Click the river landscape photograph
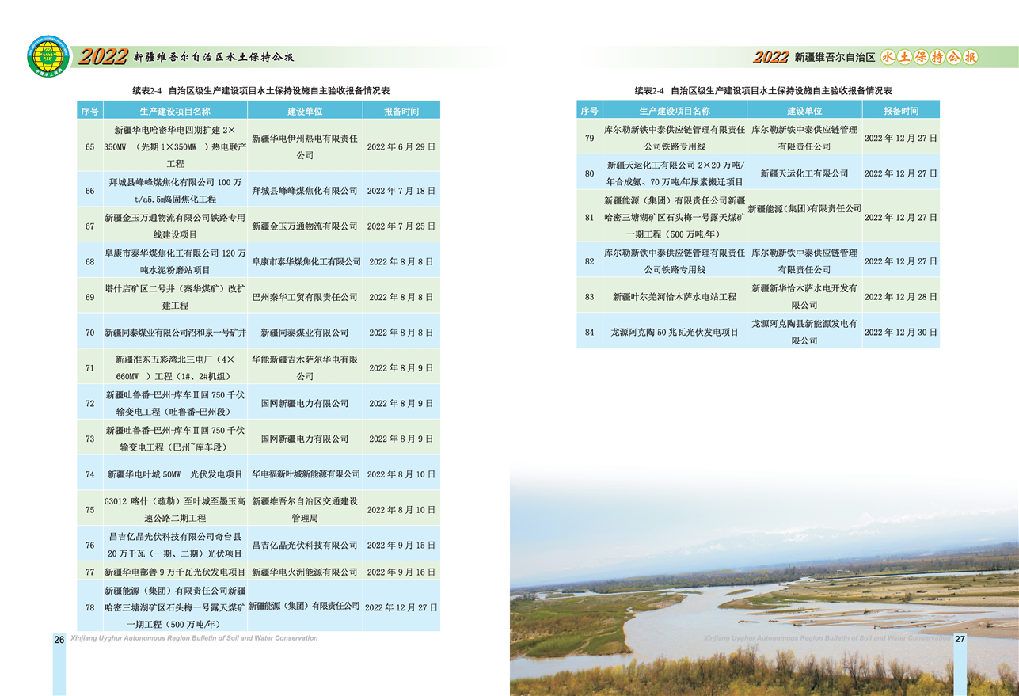Image resolution: width=1019 pixels, height=696 pixels. point(764,580)
